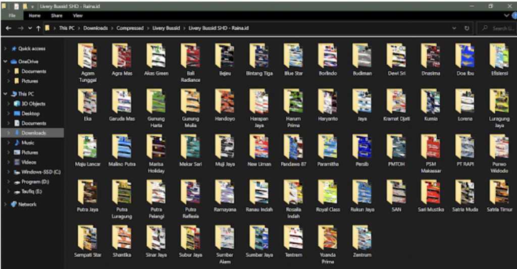Screen dimensions: 517x269
Task: Open the Agra Mas folder icon
Action: 122,57
